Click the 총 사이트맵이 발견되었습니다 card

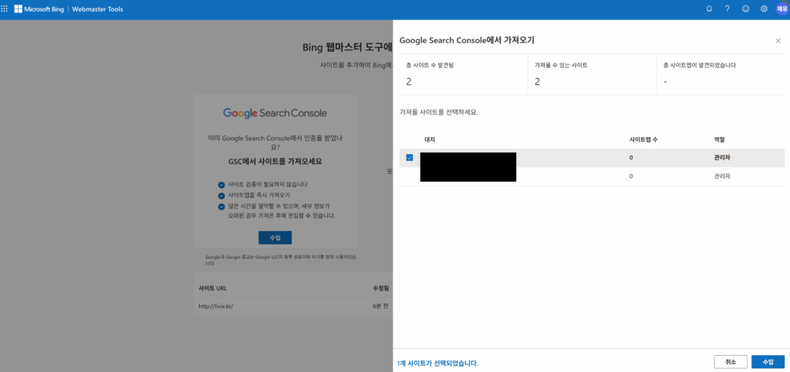(x=721, y=74)
